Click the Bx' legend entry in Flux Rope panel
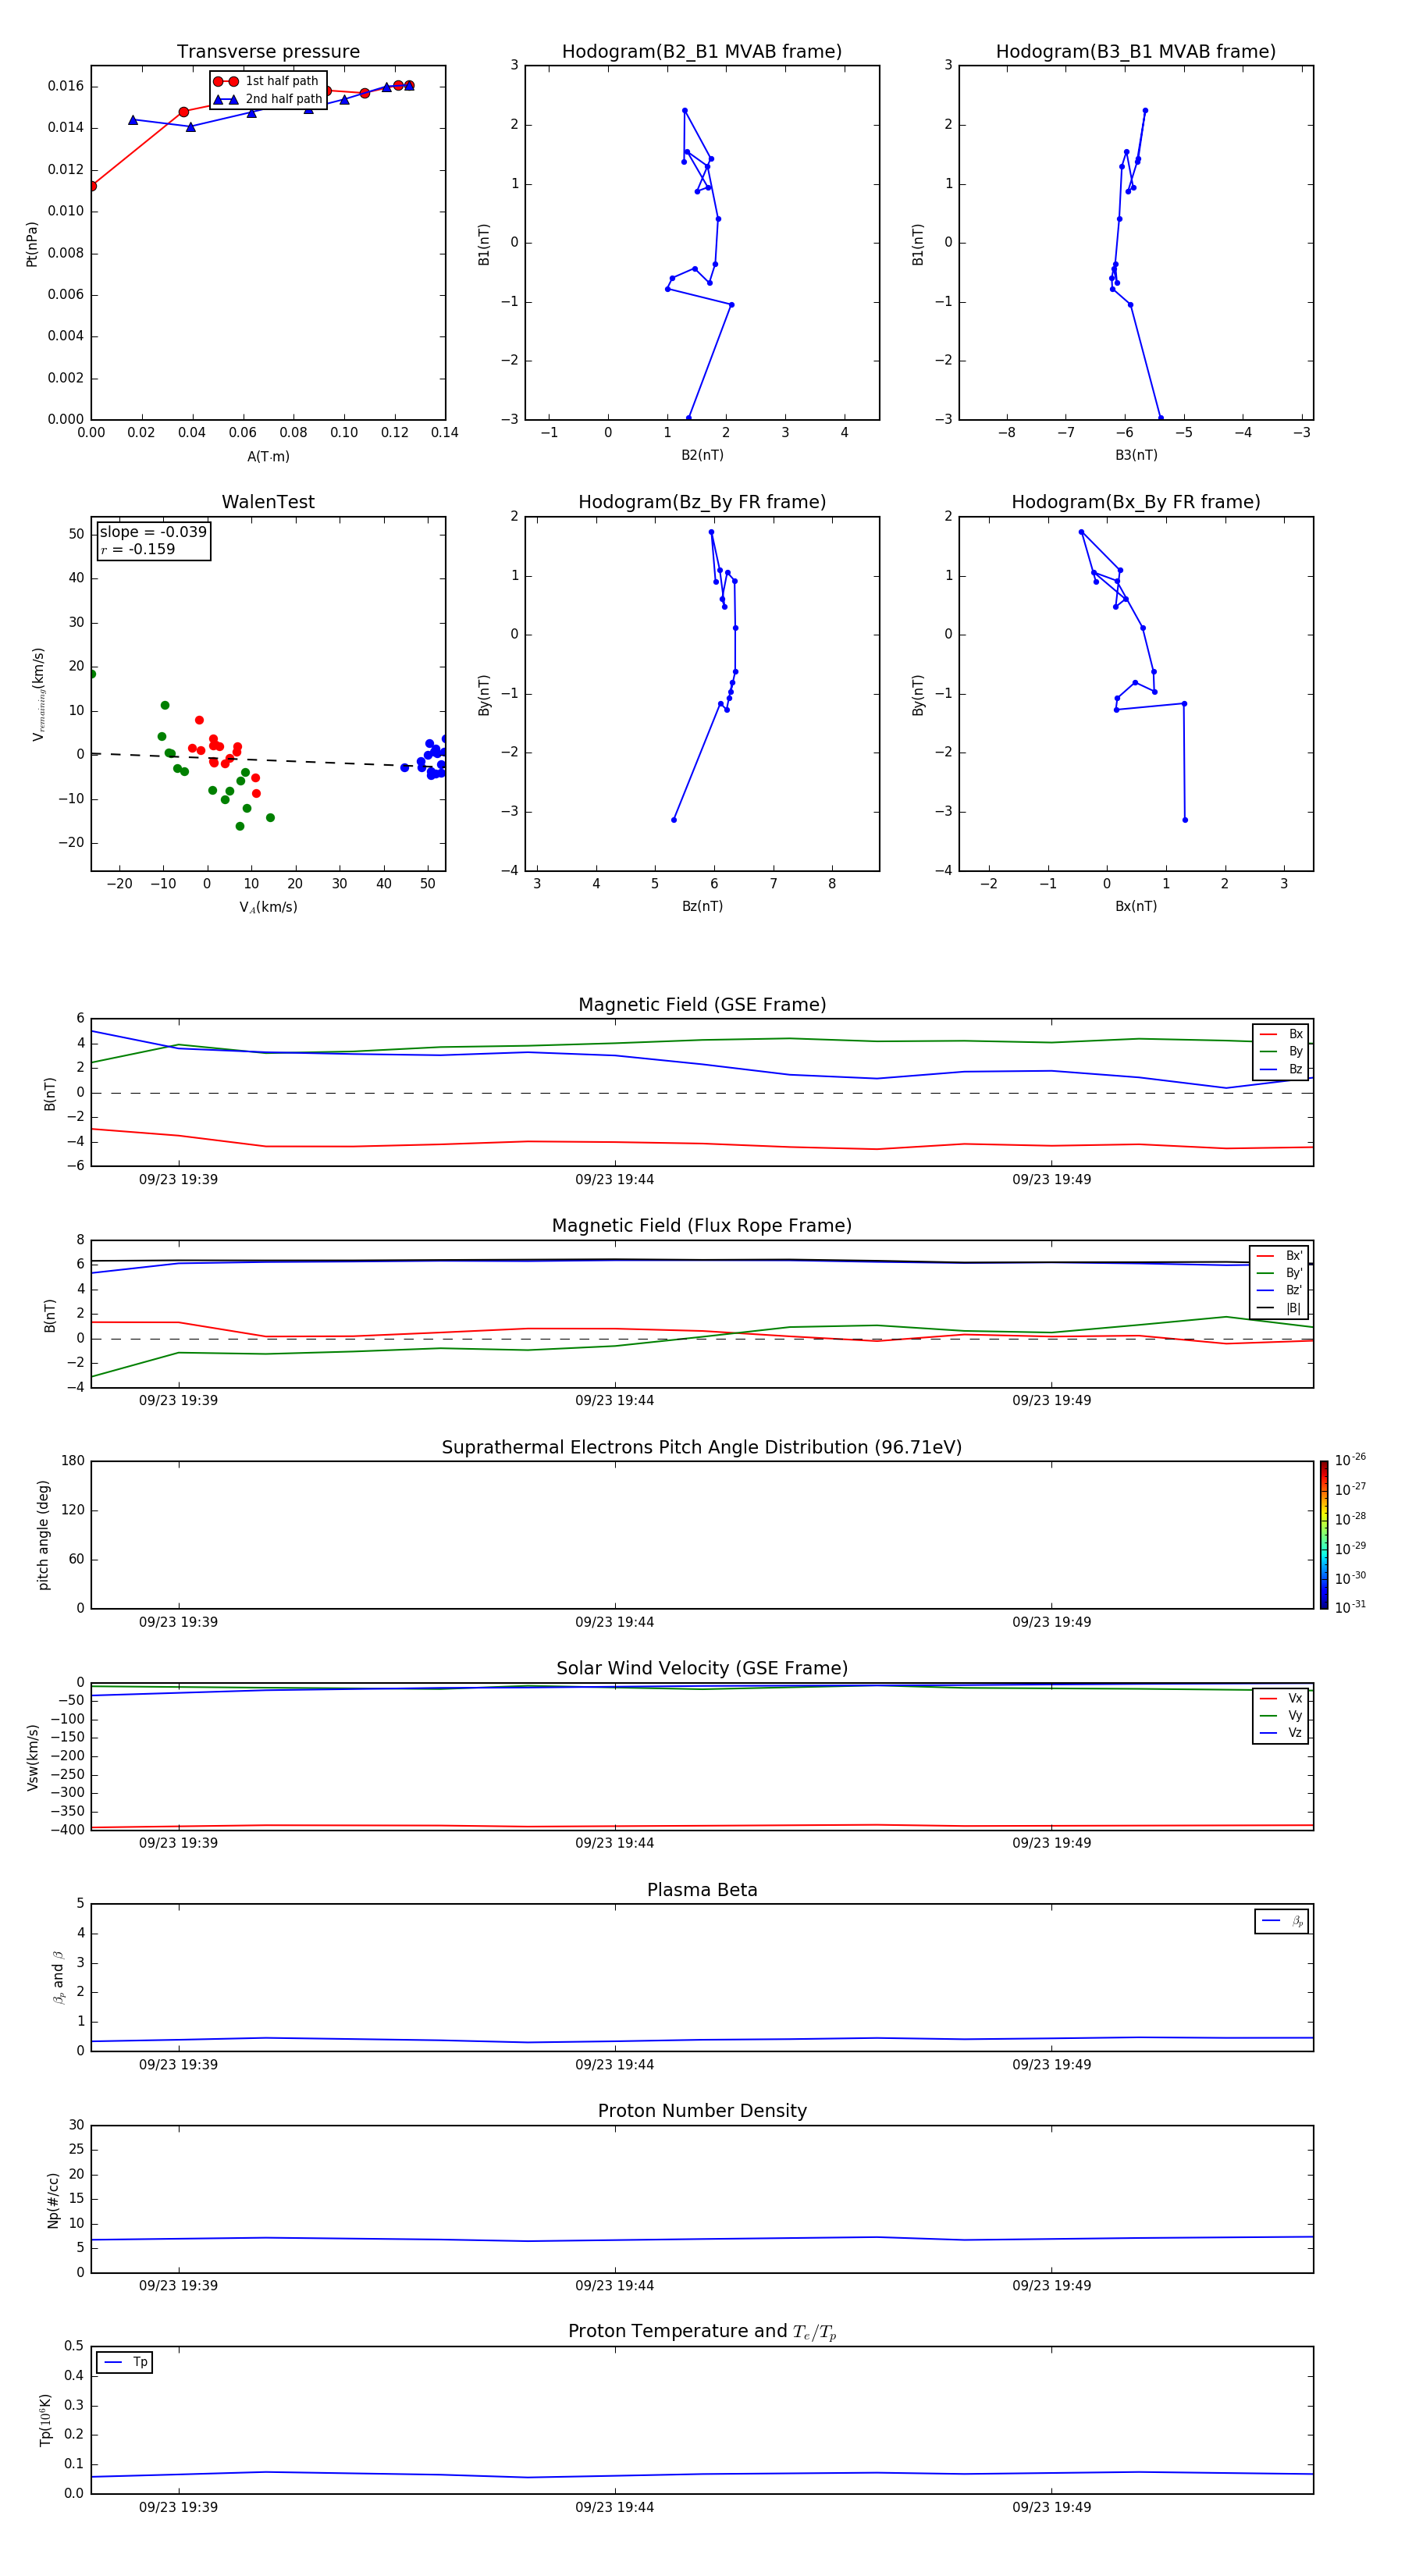This screenshot has height=2576, width=1405. 1280,1256
